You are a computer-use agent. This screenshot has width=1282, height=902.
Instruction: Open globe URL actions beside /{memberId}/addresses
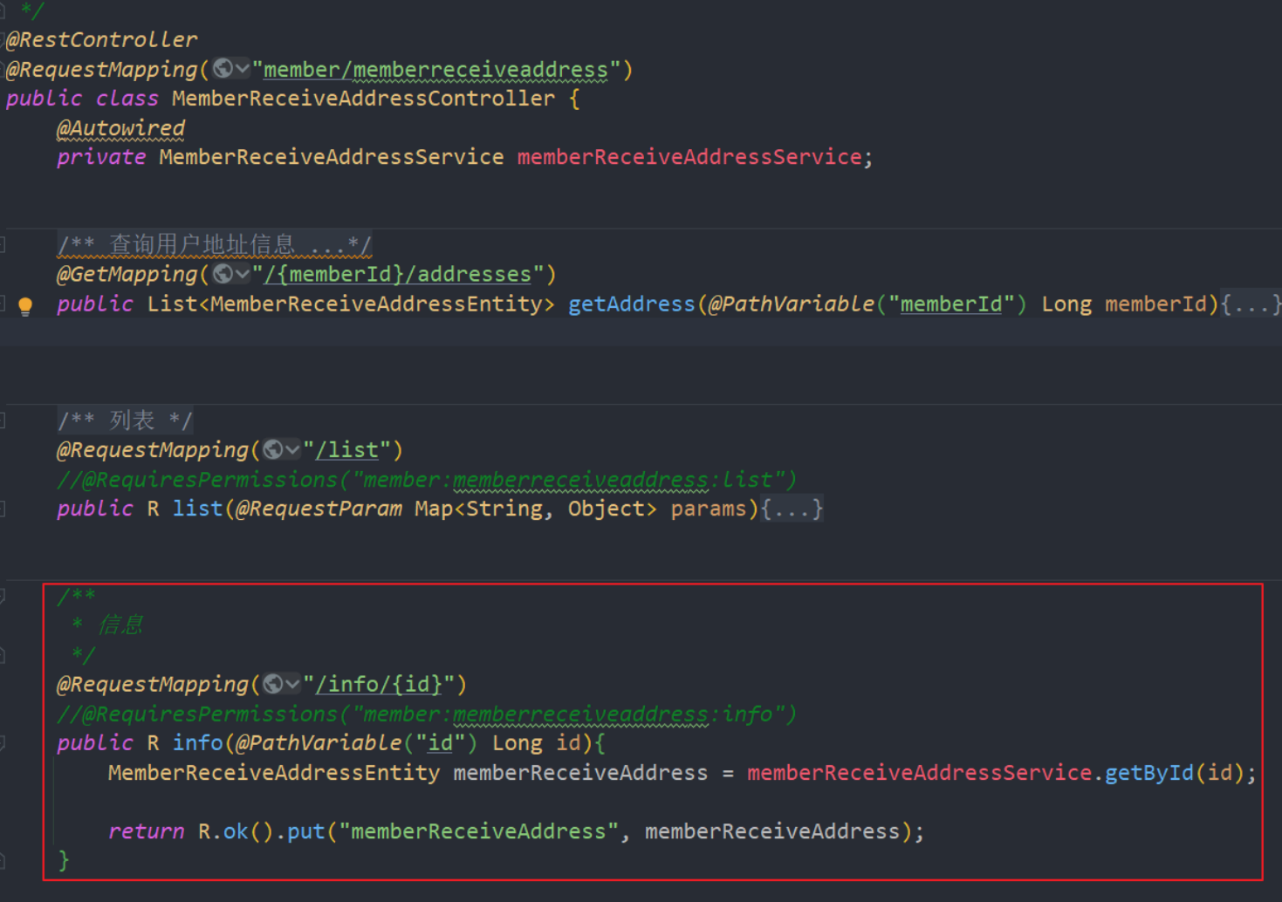[x=231, y=274]
